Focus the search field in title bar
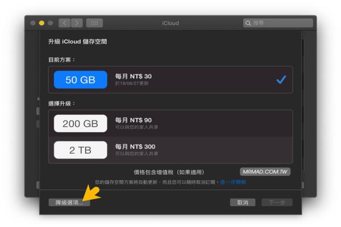The image size is (341, 227). coord(278,23)
